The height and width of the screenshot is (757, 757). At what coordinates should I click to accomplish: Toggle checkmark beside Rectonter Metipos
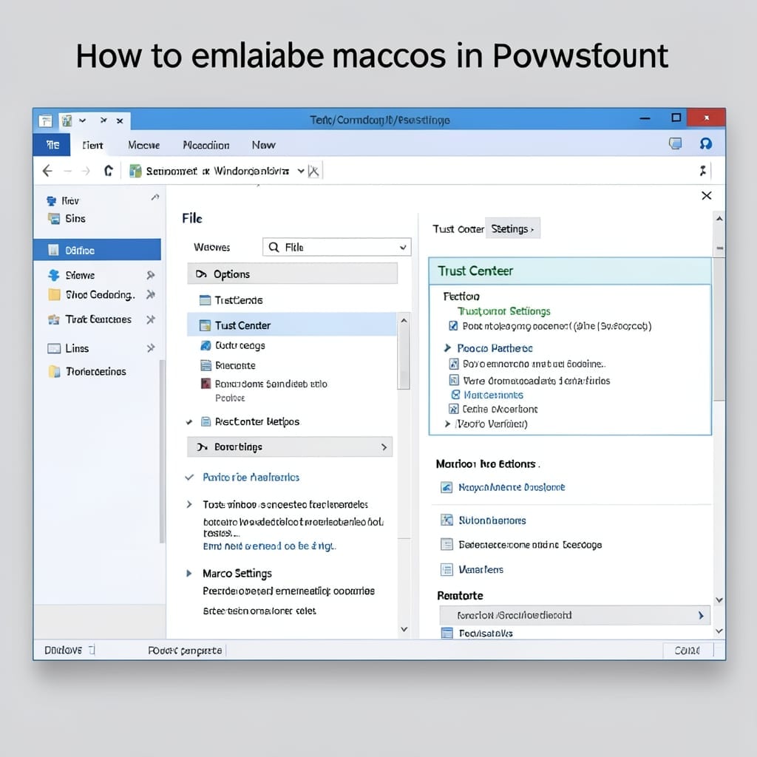(x=189, y=422)
